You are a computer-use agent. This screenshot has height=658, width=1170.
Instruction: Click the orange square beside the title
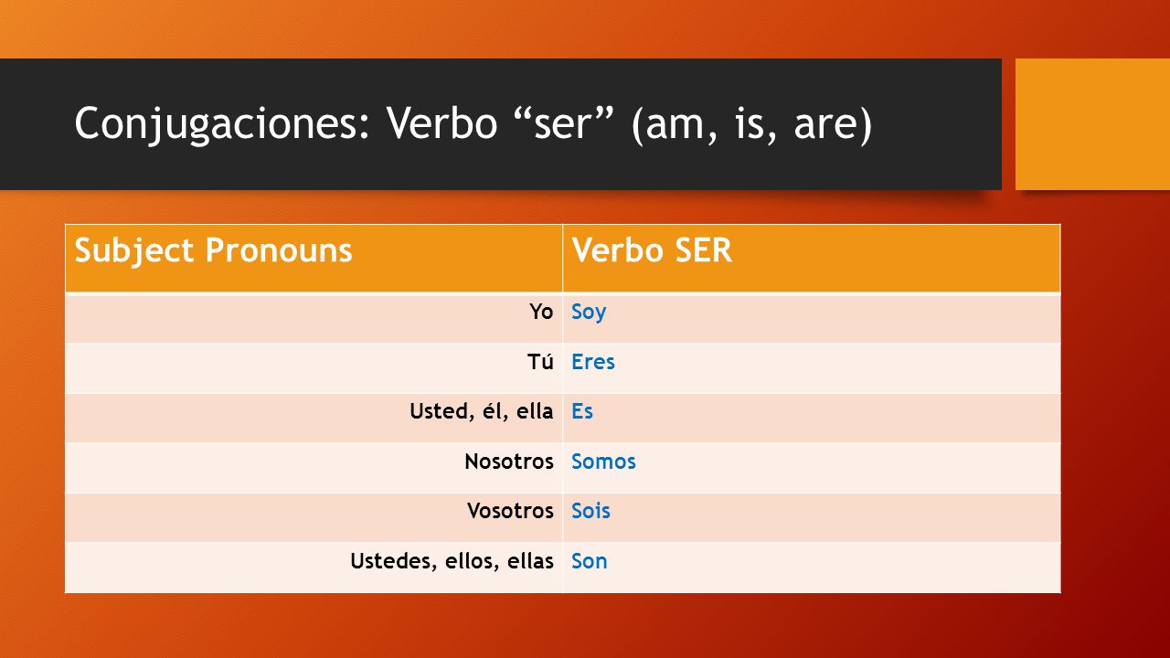pyautogui.click(x=1092, y=124)
